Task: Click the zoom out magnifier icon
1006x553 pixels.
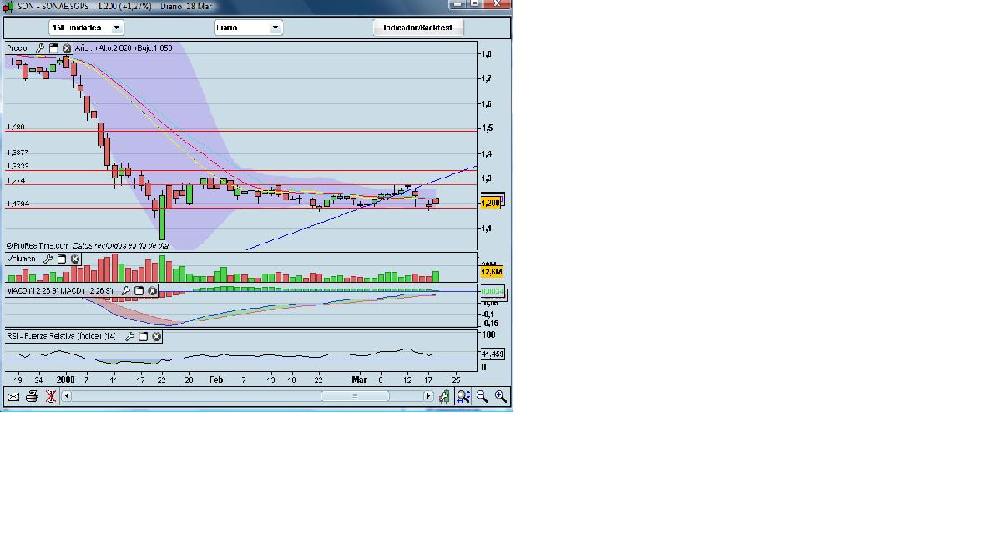Action: (x=482, y=397)
